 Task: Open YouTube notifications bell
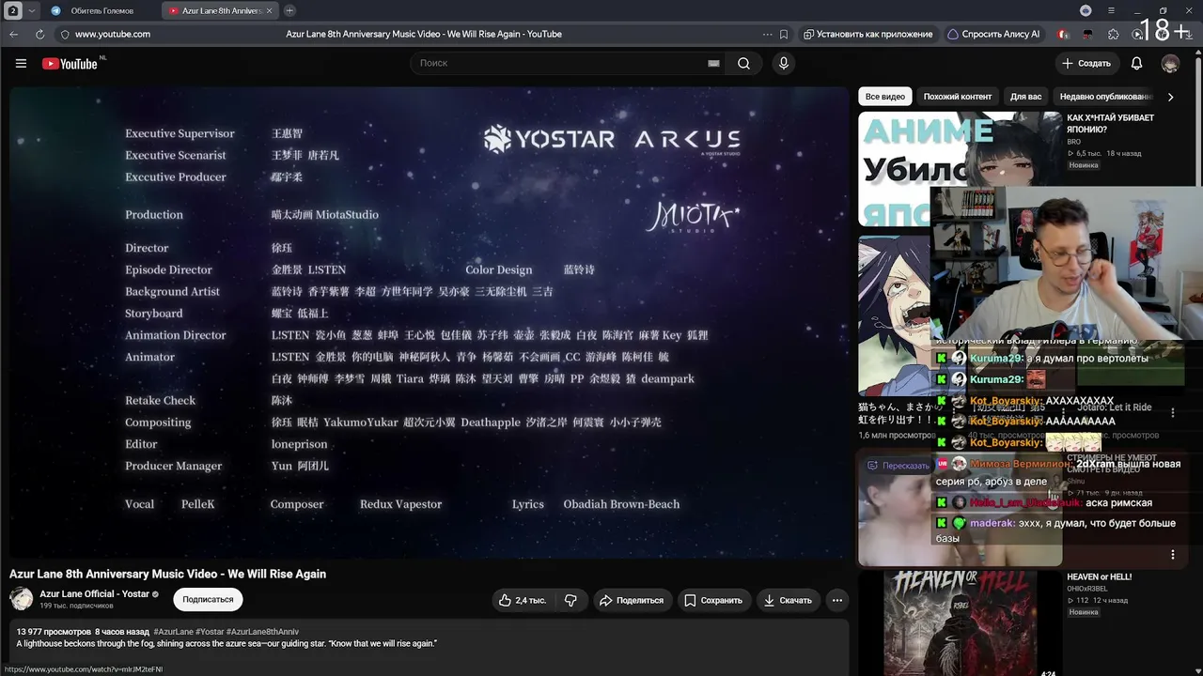[x=1136, y=63]
